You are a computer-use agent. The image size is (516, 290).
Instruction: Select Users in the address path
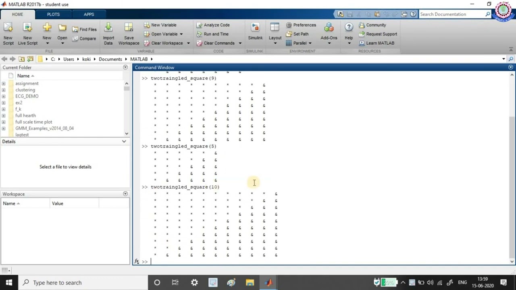point(69,59)
